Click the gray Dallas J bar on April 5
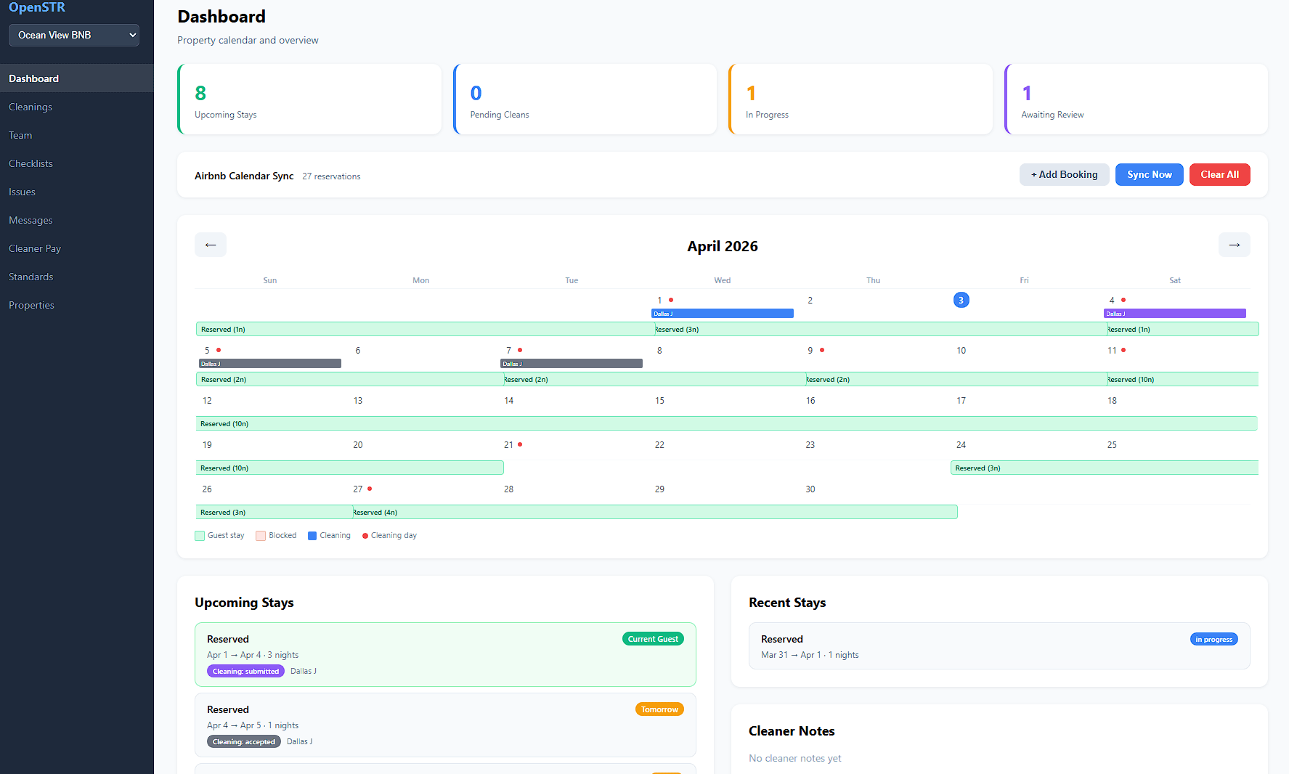 [269, 364]
